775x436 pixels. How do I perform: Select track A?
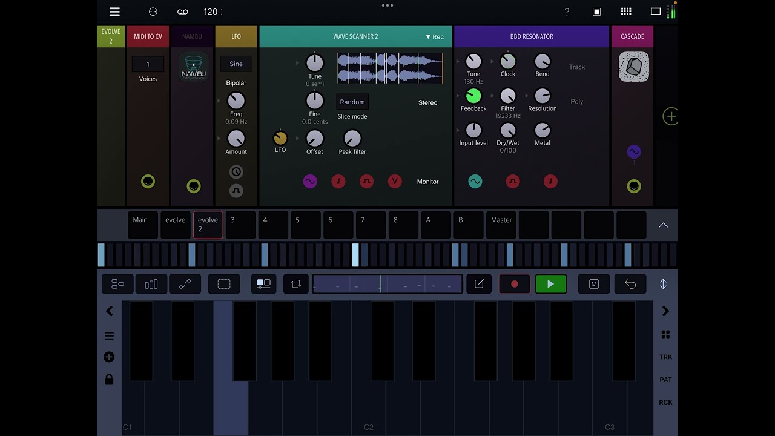(436, 225)
